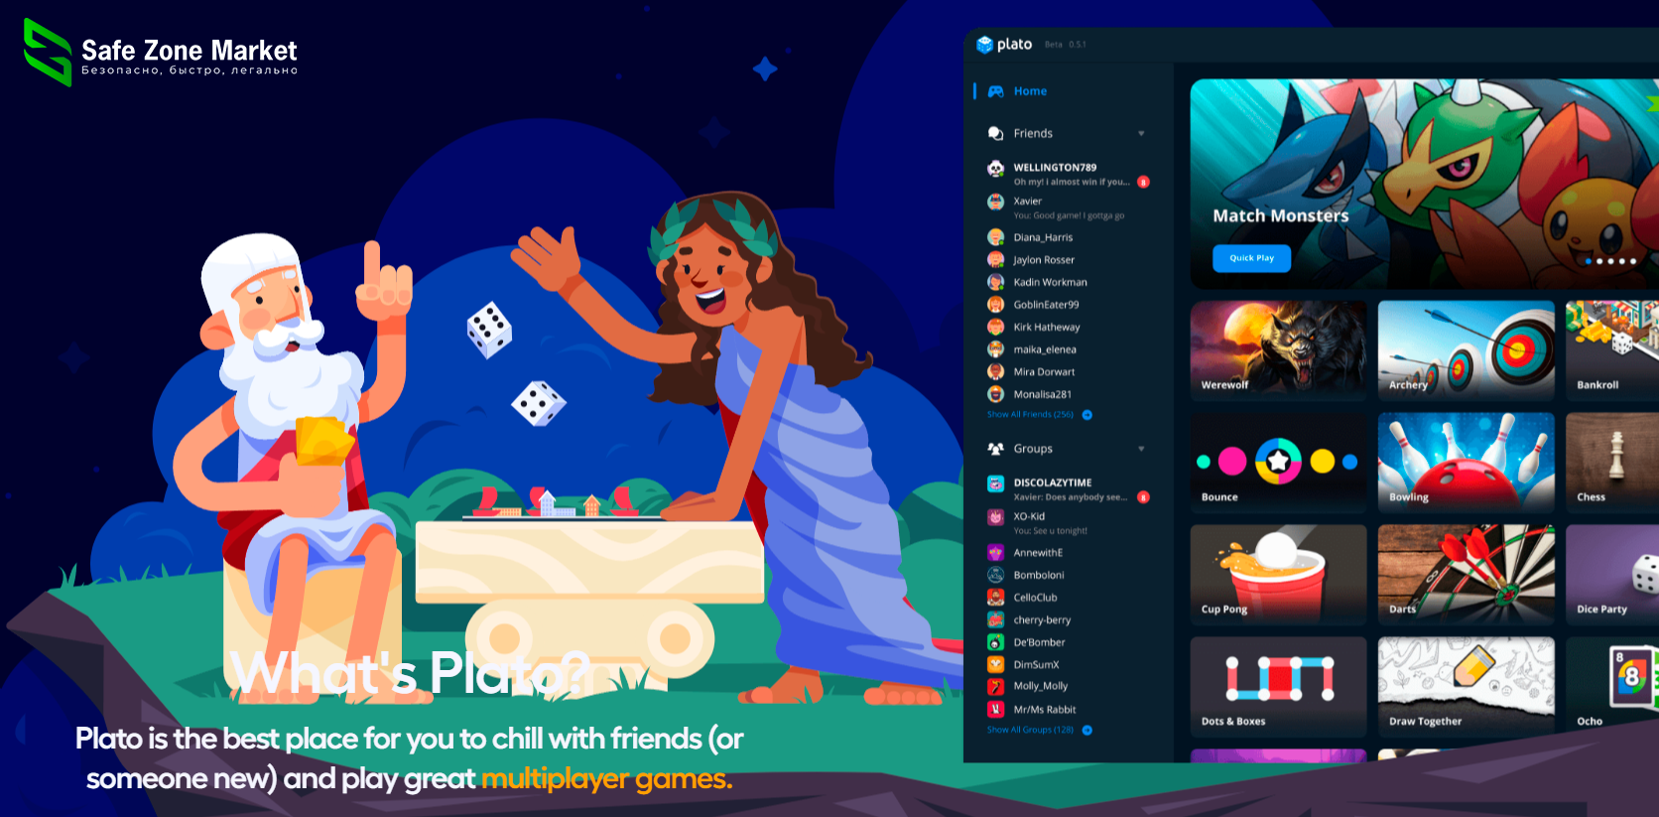1659x817 pixels.
Task: Click the Safe Zone Market logo
Action: click(x=48, y=52)
